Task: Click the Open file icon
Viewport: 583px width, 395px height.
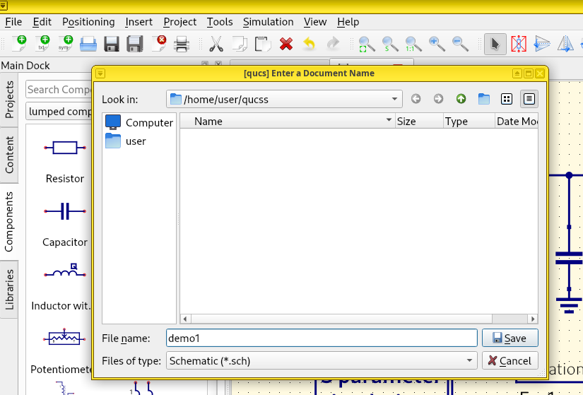Action: point(88,45)
